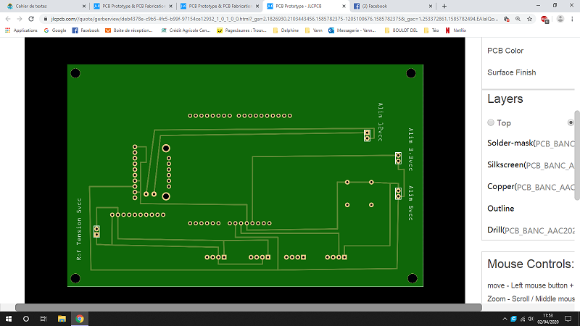Show hidden system tray icons
580x326 pixels.
[x=495, y=319]
